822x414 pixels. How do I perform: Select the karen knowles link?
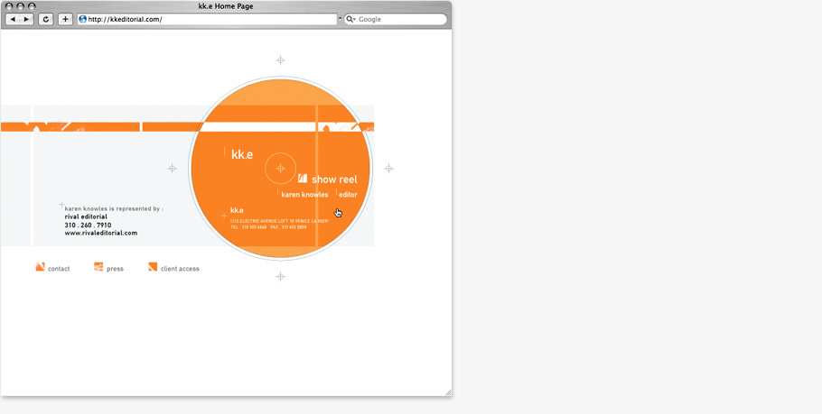click(304, 195)
